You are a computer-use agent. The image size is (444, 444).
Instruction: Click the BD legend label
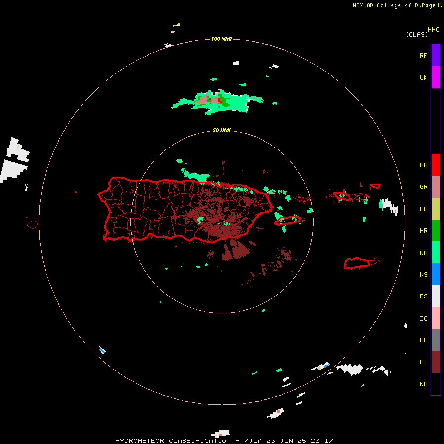pyautogui.click(x=423, y=209)
